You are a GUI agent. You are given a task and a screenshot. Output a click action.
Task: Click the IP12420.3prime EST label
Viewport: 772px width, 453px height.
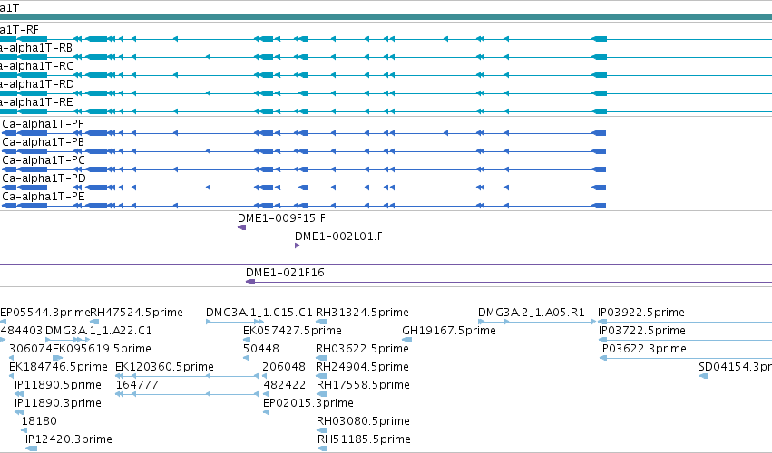[x=69, y=439]
